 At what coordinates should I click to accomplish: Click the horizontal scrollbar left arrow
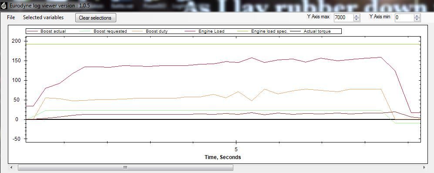click(x=11, y=167)
